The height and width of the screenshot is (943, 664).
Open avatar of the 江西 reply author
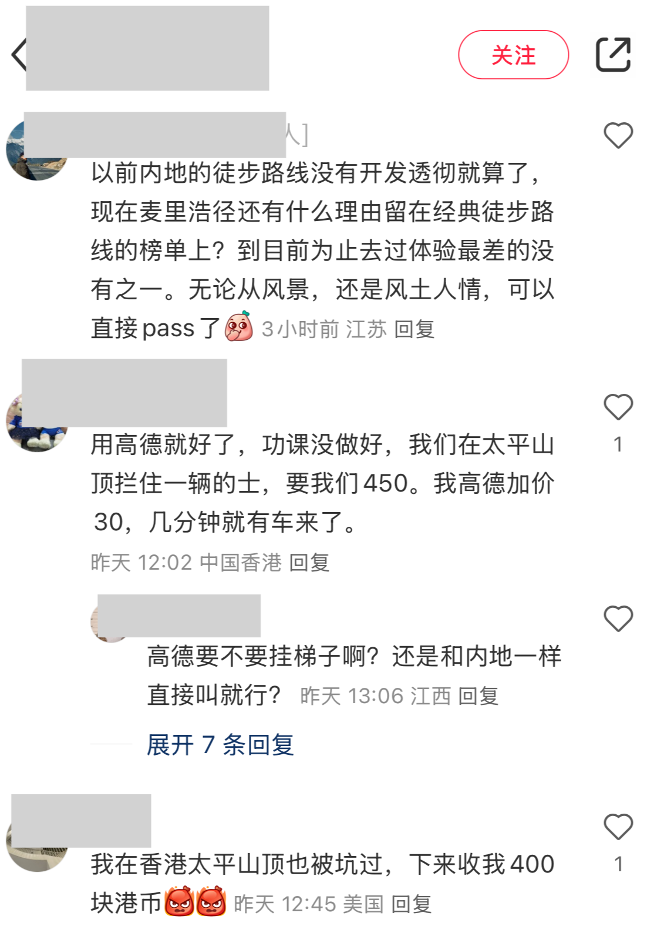point(110,622)
